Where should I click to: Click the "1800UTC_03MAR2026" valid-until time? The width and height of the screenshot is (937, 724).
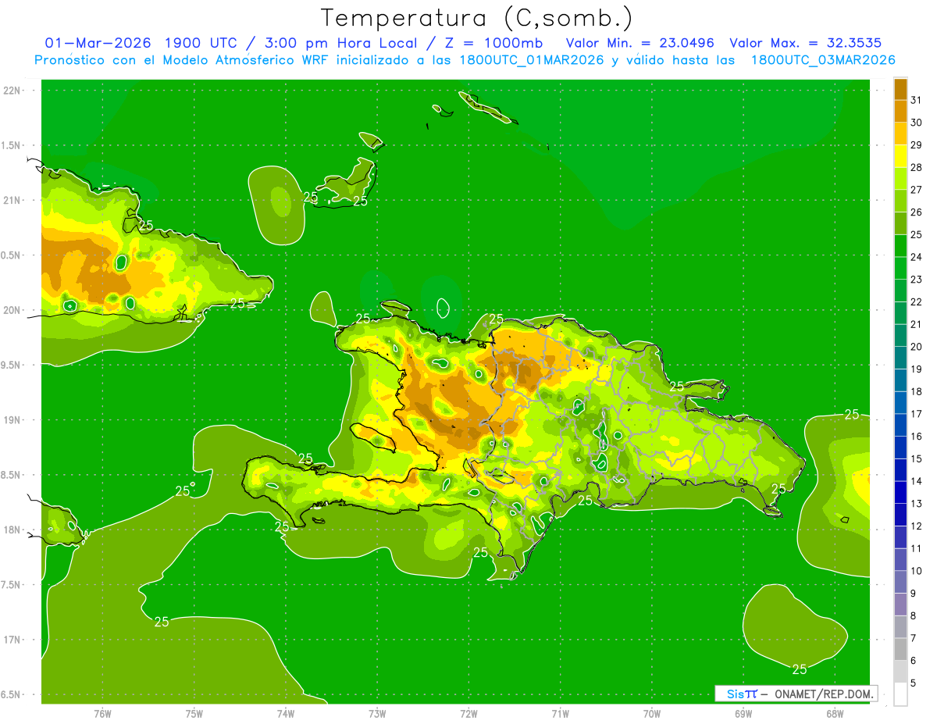[822, 60]
